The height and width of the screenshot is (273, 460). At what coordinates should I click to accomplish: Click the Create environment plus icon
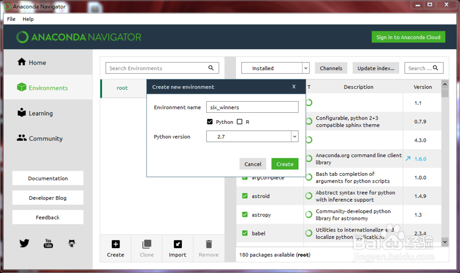point(115,244)
